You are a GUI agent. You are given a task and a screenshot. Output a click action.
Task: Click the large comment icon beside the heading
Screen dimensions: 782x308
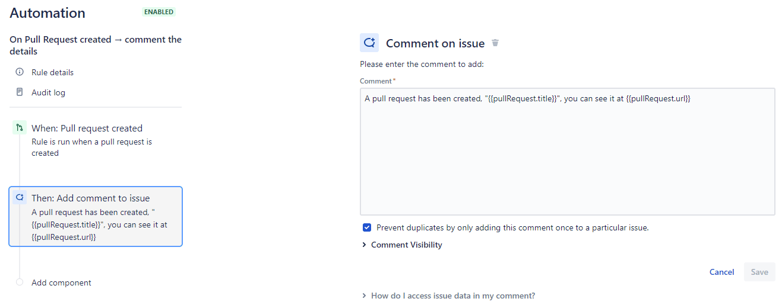pos(369,43)
